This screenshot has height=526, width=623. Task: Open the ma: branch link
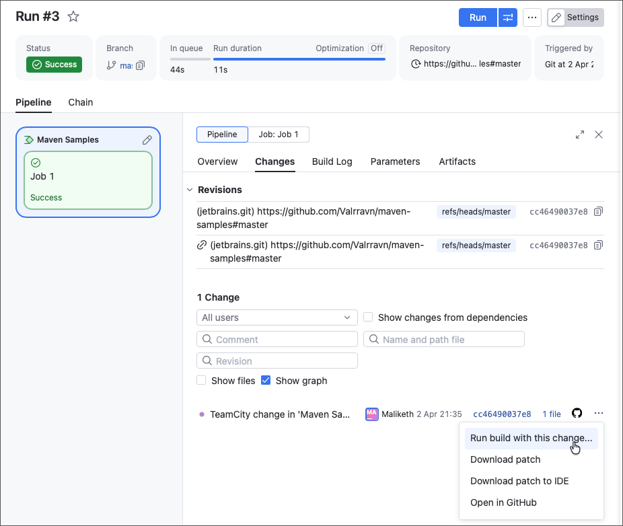tap(126, 65)
